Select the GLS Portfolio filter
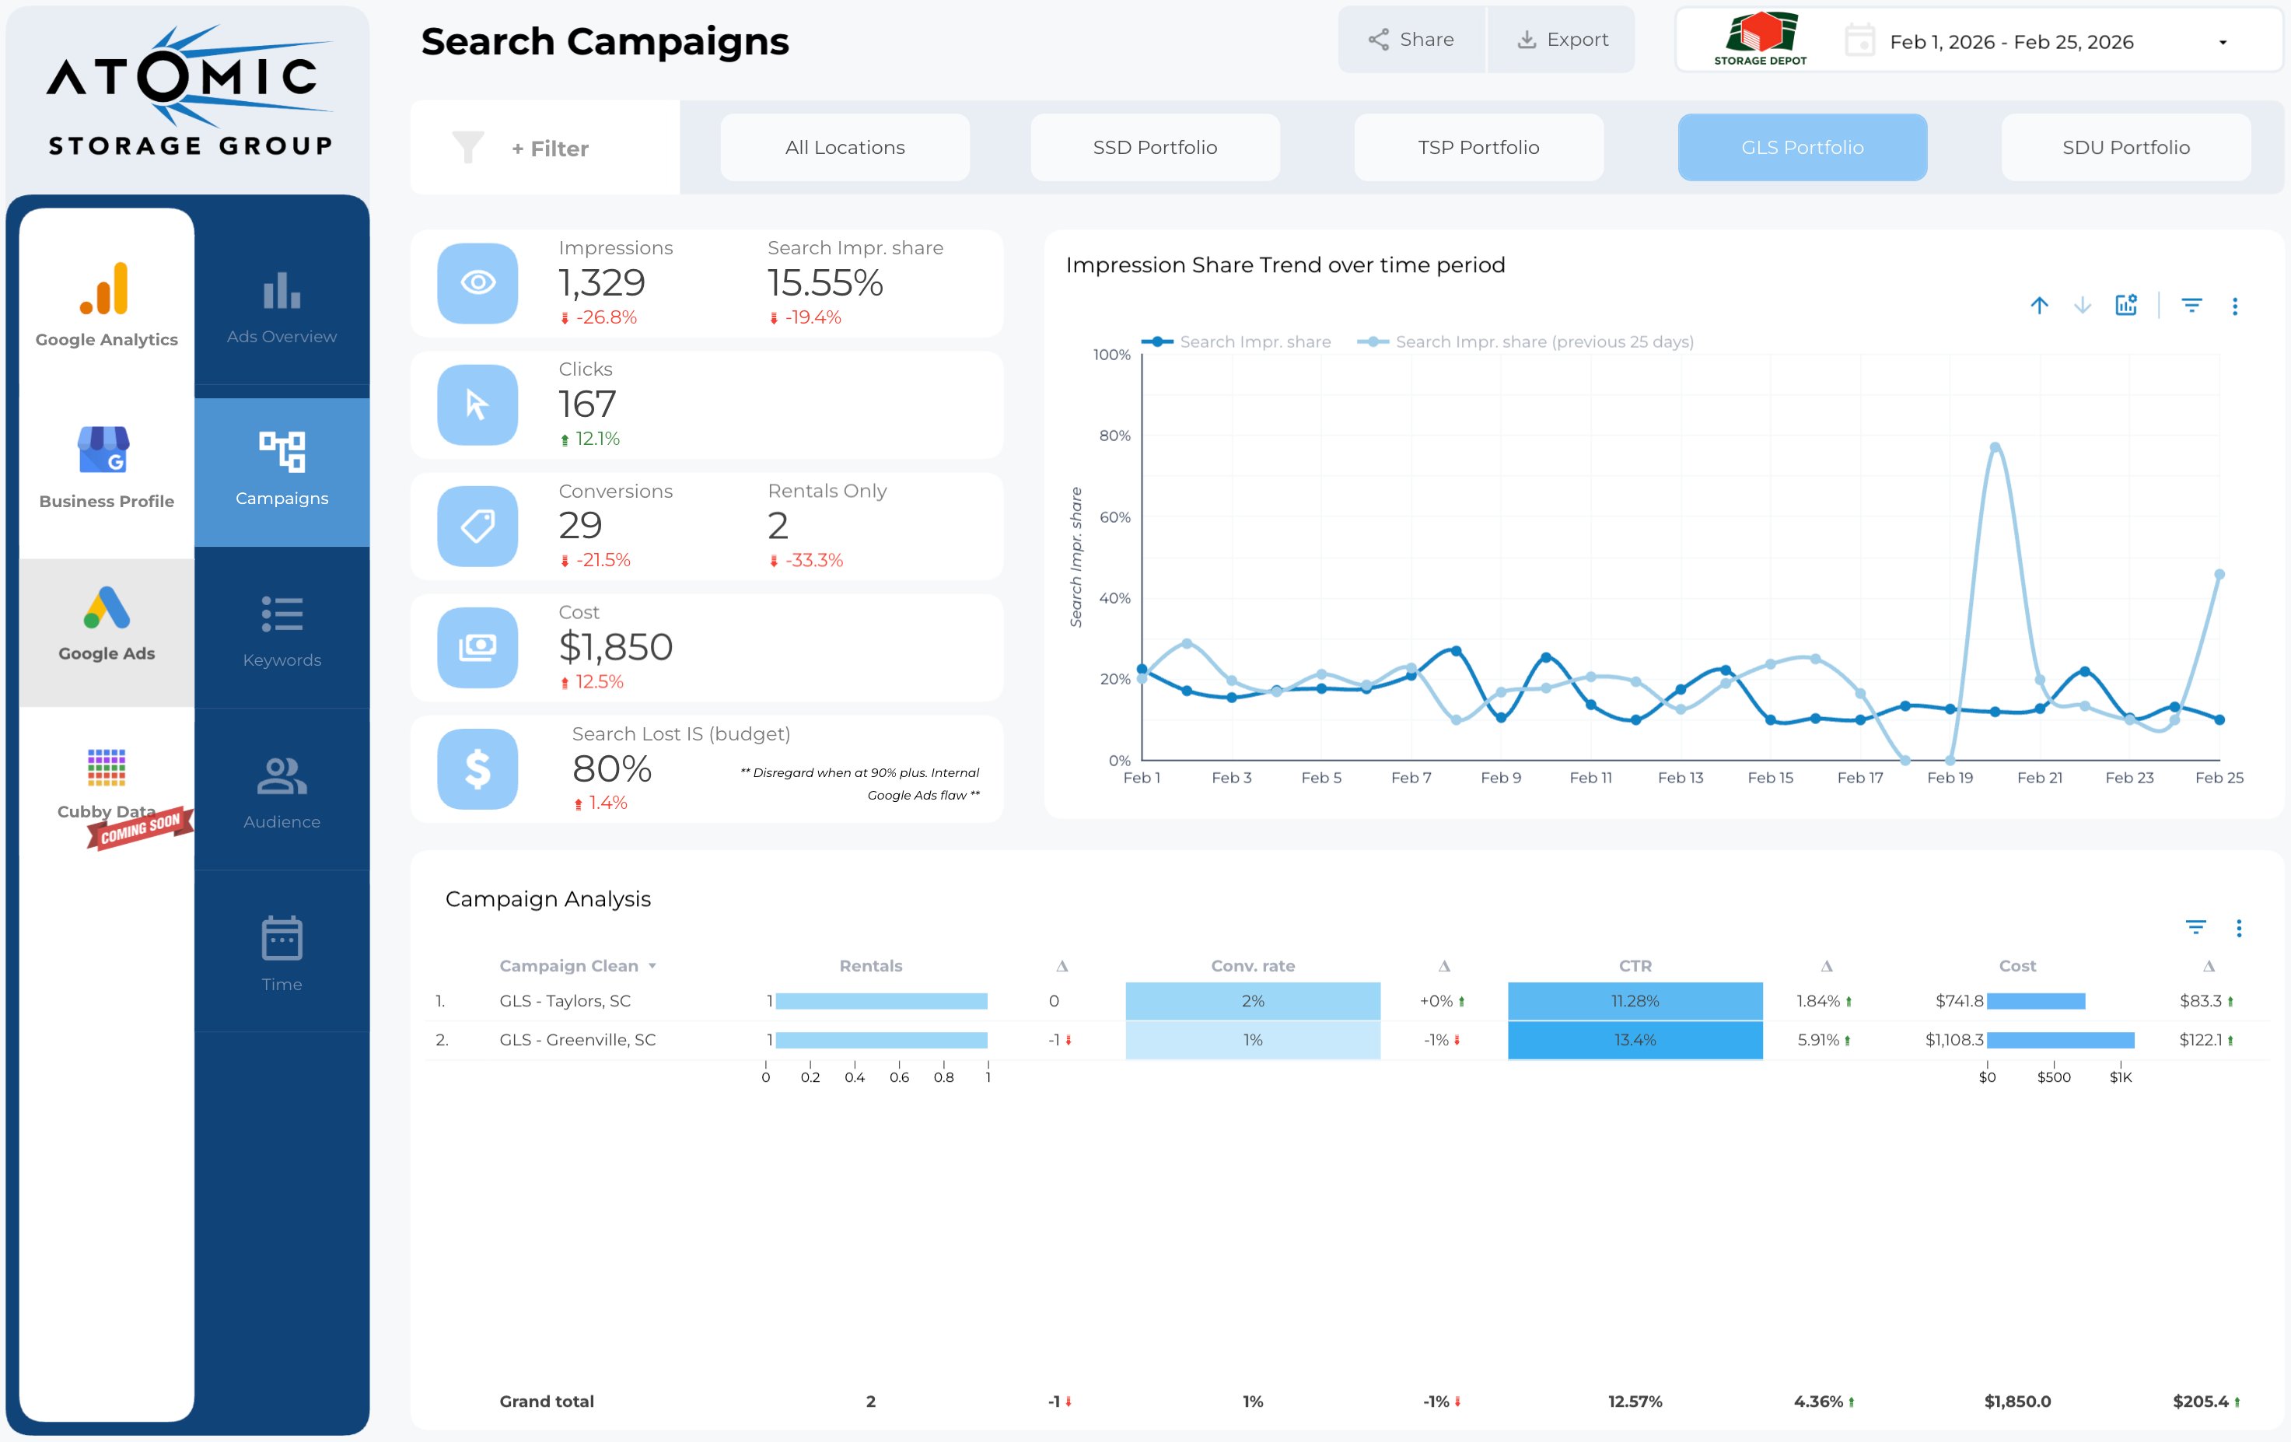 tap(1802, 148)
